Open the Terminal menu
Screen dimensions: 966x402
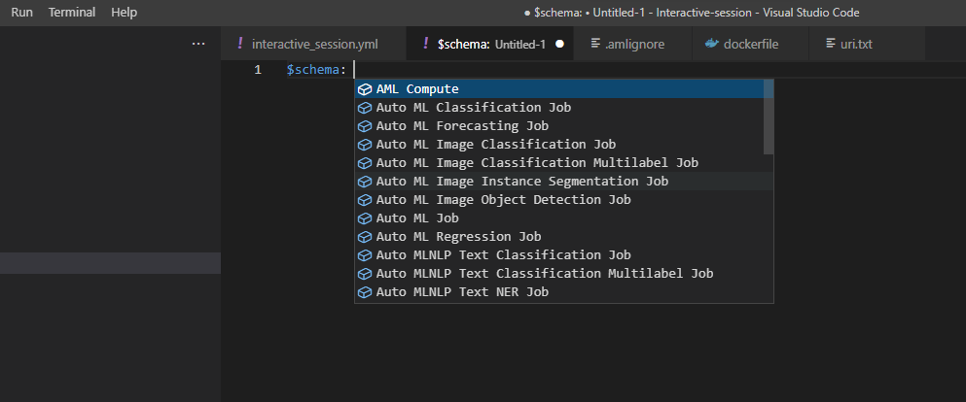click(x=72, y=13)
